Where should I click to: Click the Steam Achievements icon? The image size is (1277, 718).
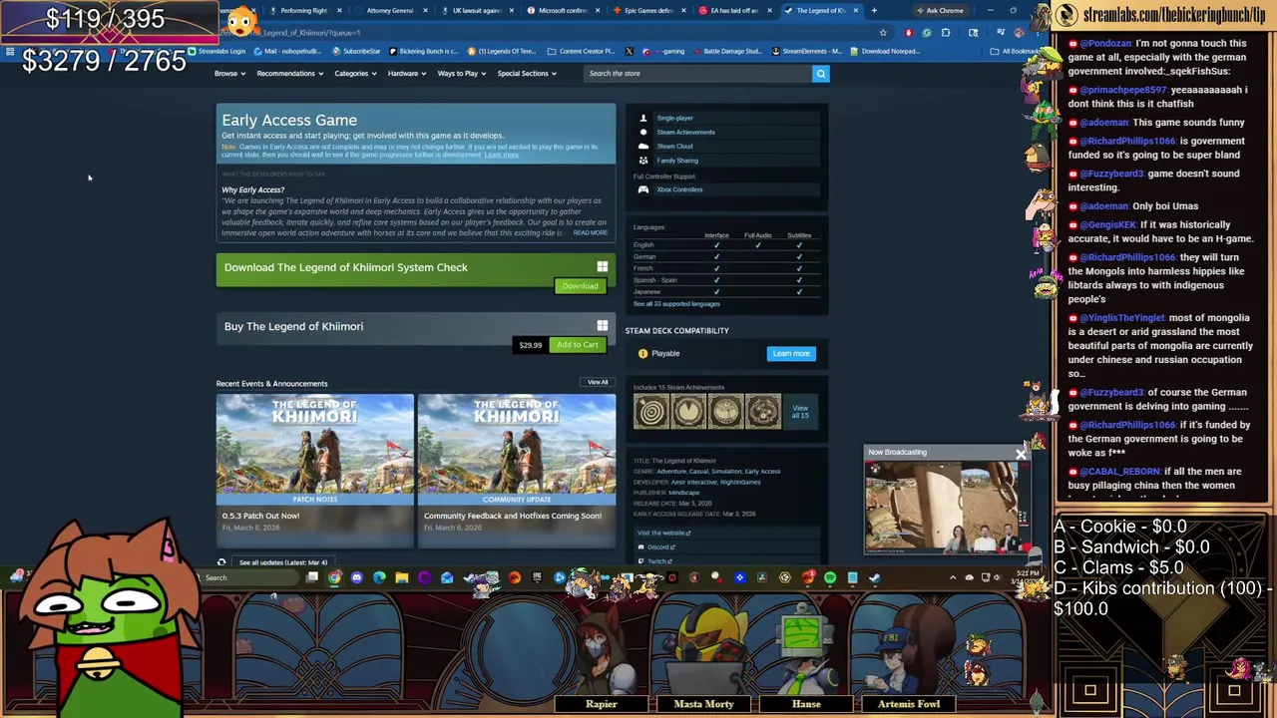(x=642, y=132)
